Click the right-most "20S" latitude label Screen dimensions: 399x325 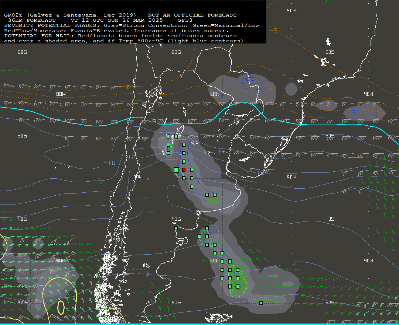[x=330, y=52]
